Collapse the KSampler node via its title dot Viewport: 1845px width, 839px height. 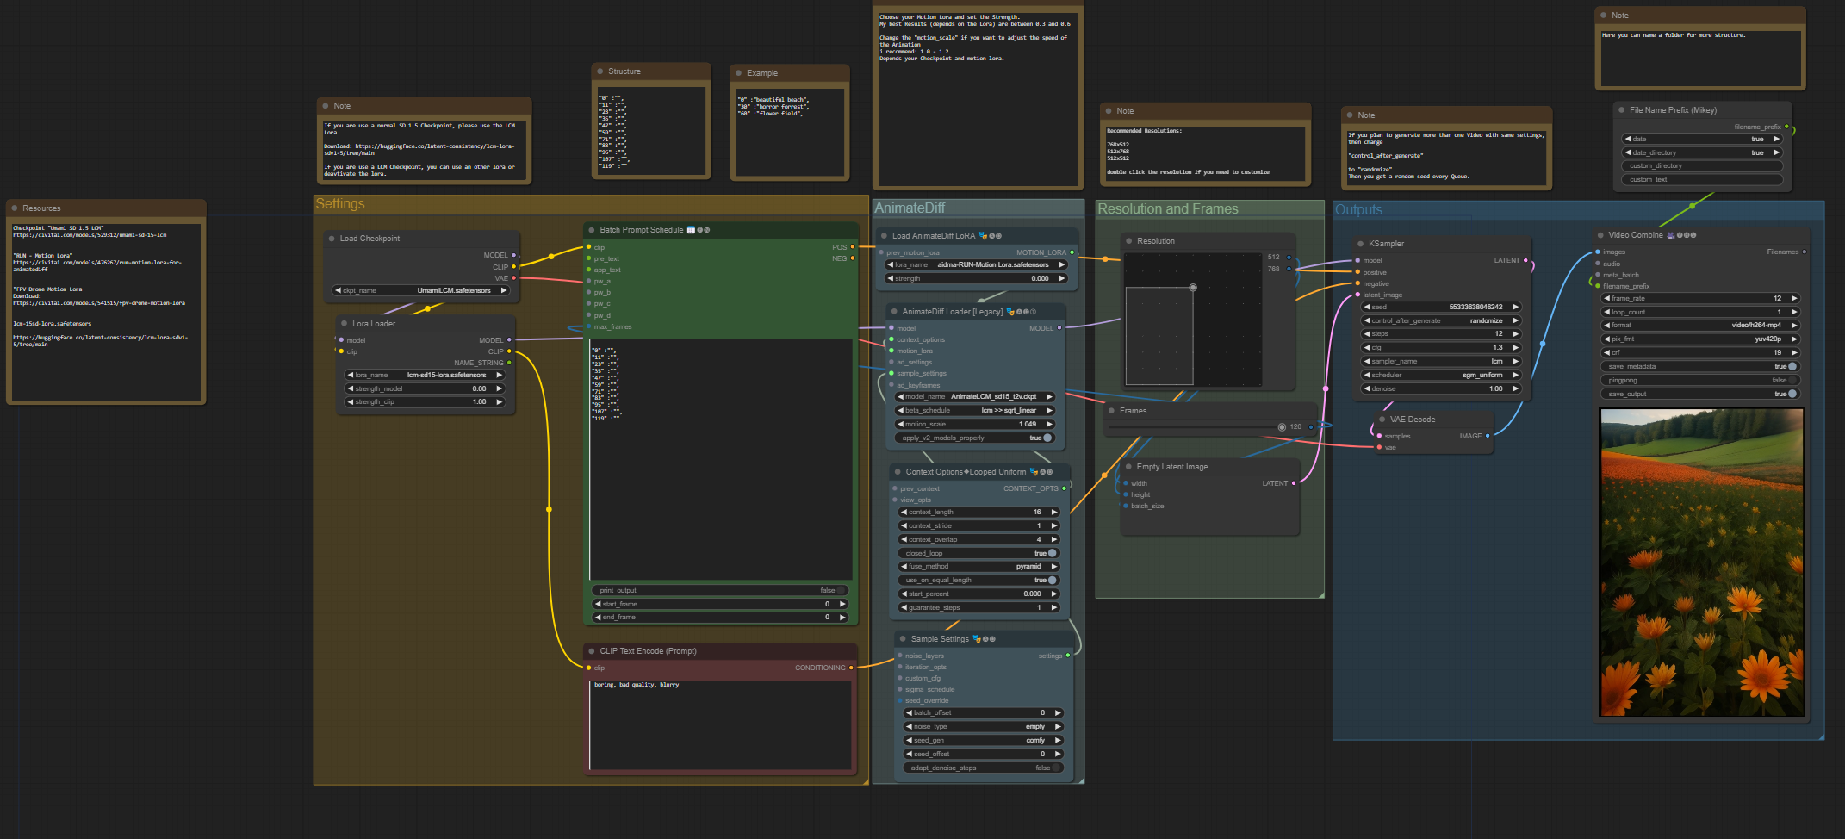pos(1360,244)
